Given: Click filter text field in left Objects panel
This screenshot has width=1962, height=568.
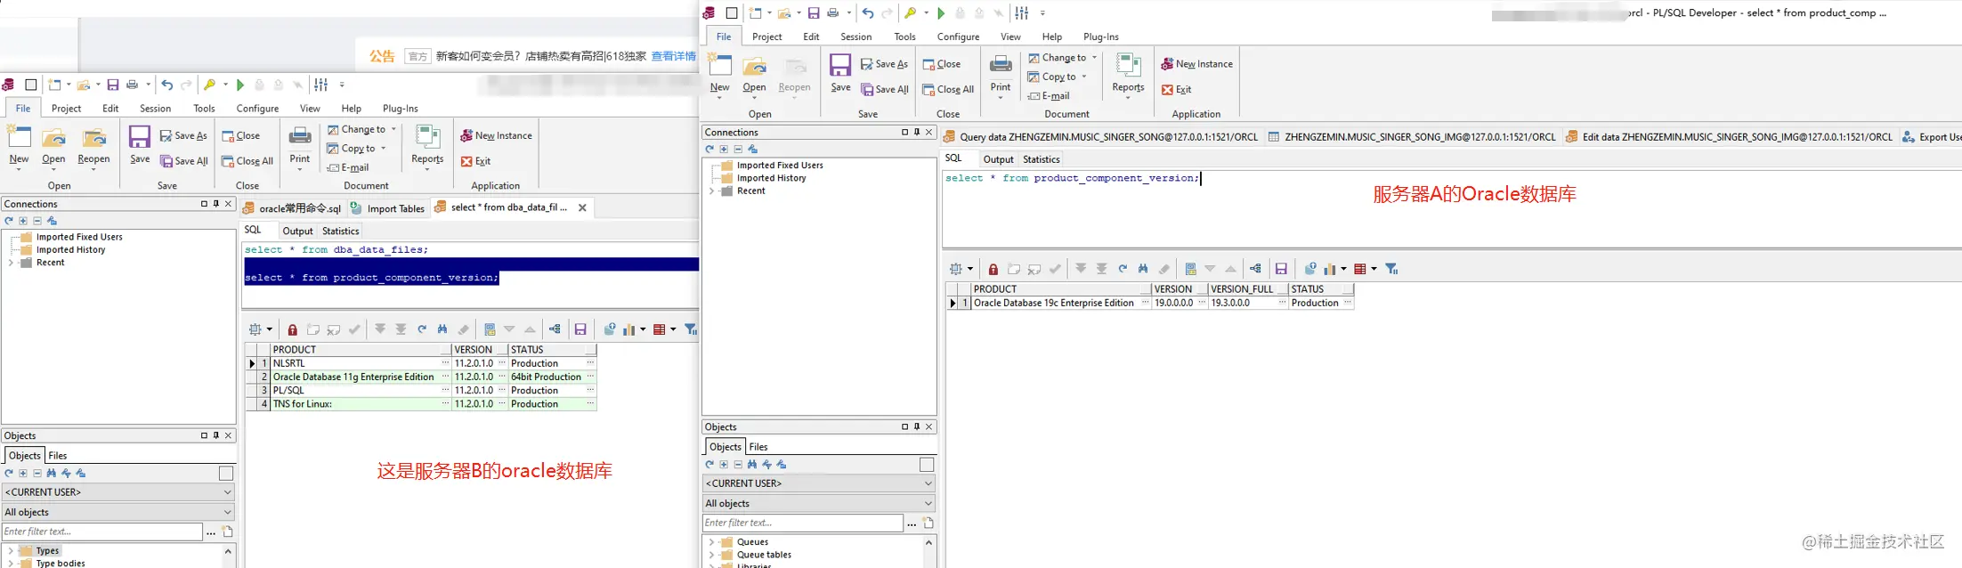Looking at the screenshot, I should (102, 531).
